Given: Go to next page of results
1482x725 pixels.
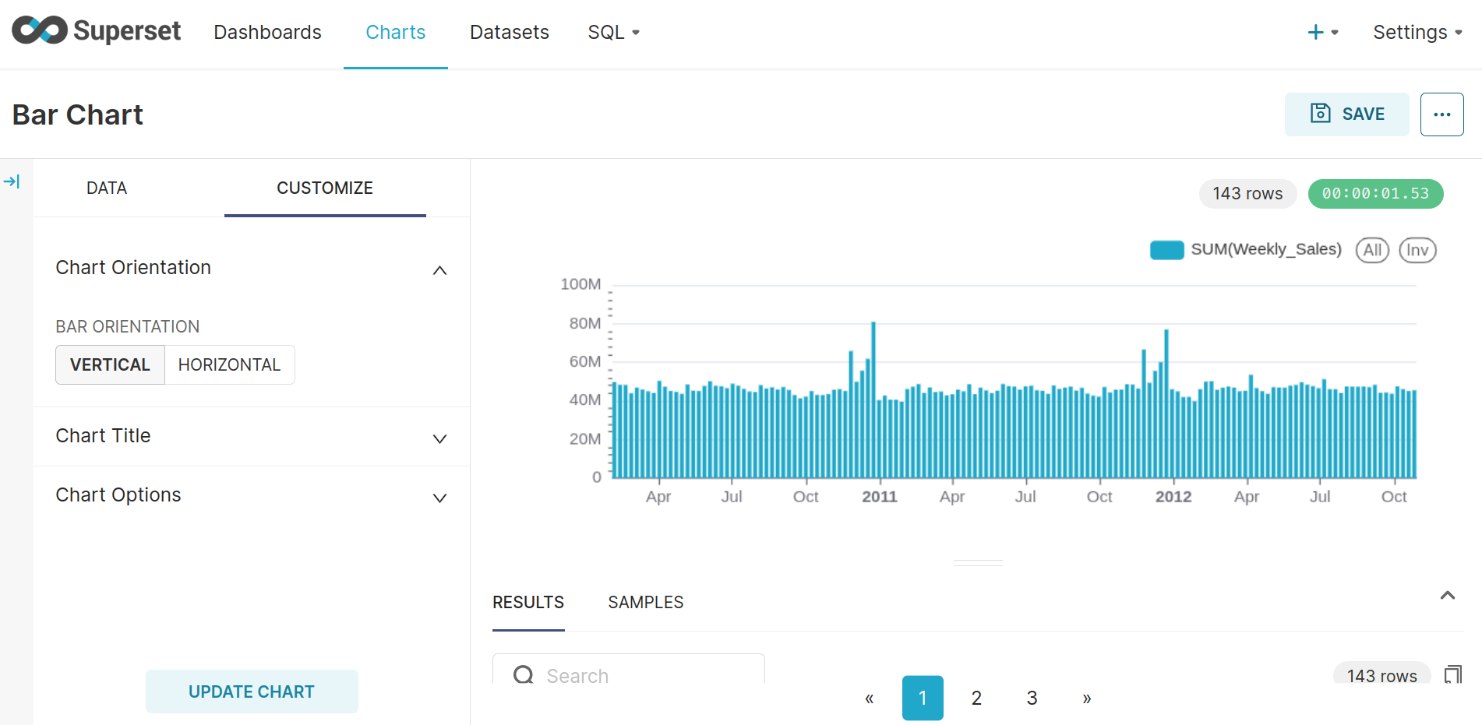Looking at the screenshot, I should (1086, 698).
